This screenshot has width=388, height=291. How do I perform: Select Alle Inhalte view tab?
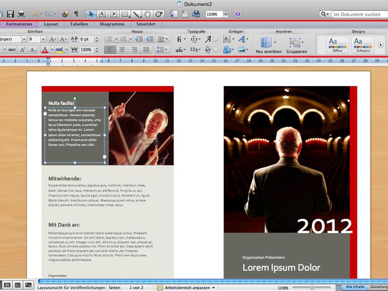(x=355, y=287)
